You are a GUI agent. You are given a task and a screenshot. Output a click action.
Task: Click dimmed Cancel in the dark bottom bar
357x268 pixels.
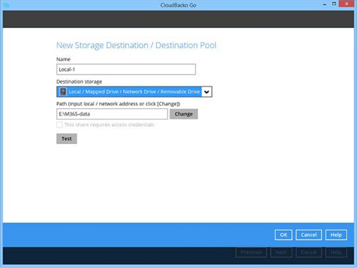tap(309, 252)
